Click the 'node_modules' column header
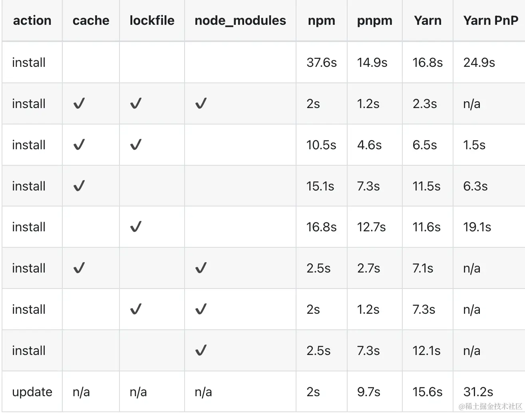The width and height of the screenshot is (525, 413). tap(240, 20)
